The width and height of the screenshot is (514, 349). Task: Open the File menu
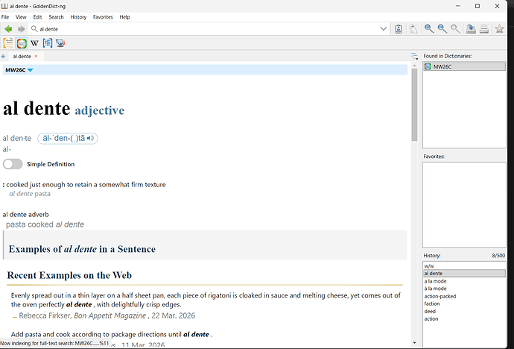[5, 17]
